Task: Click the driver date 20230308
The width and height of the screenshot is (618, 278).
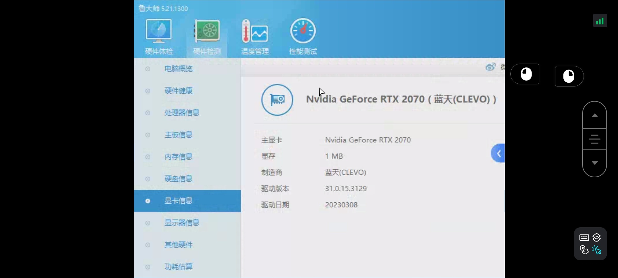Action: point(341,205)
